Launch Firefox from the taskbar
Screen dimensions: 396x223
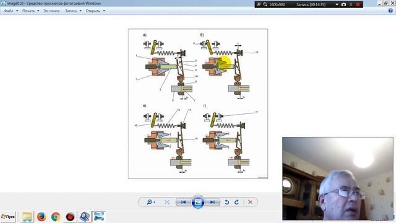click(41, 217)
